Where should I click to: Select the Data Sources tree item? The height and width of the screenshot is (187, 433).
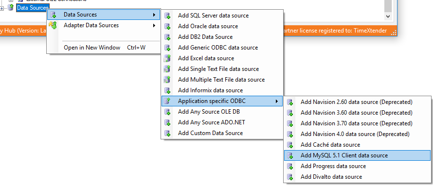[33, 8]
